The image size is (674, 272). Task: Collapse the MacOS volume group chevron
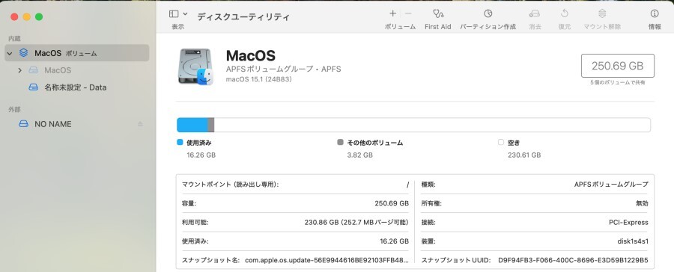(9, 54)
